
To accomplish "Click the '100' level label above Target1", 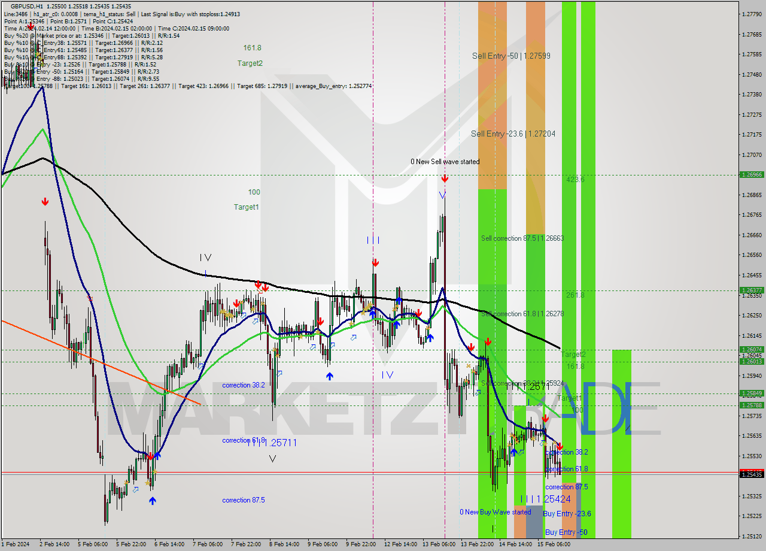I will pyautogui.click(x=254, y=192).
